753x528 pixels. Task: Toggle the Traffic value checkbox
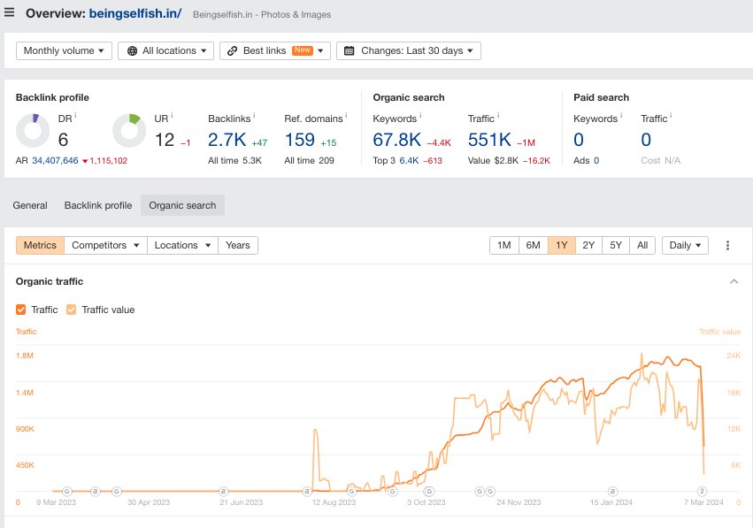pyautogui.click(x=72, y=310)
